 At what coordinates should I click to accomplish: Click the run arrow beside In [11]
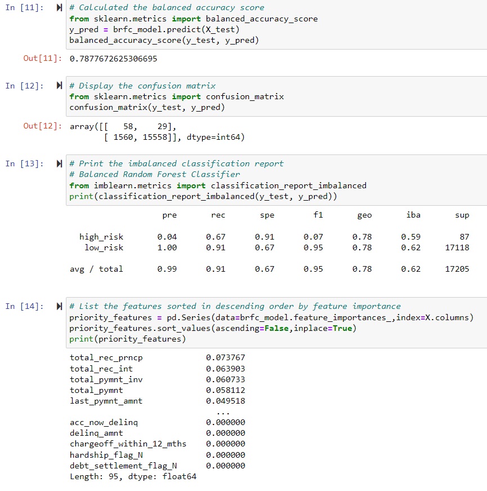(58, 7)
